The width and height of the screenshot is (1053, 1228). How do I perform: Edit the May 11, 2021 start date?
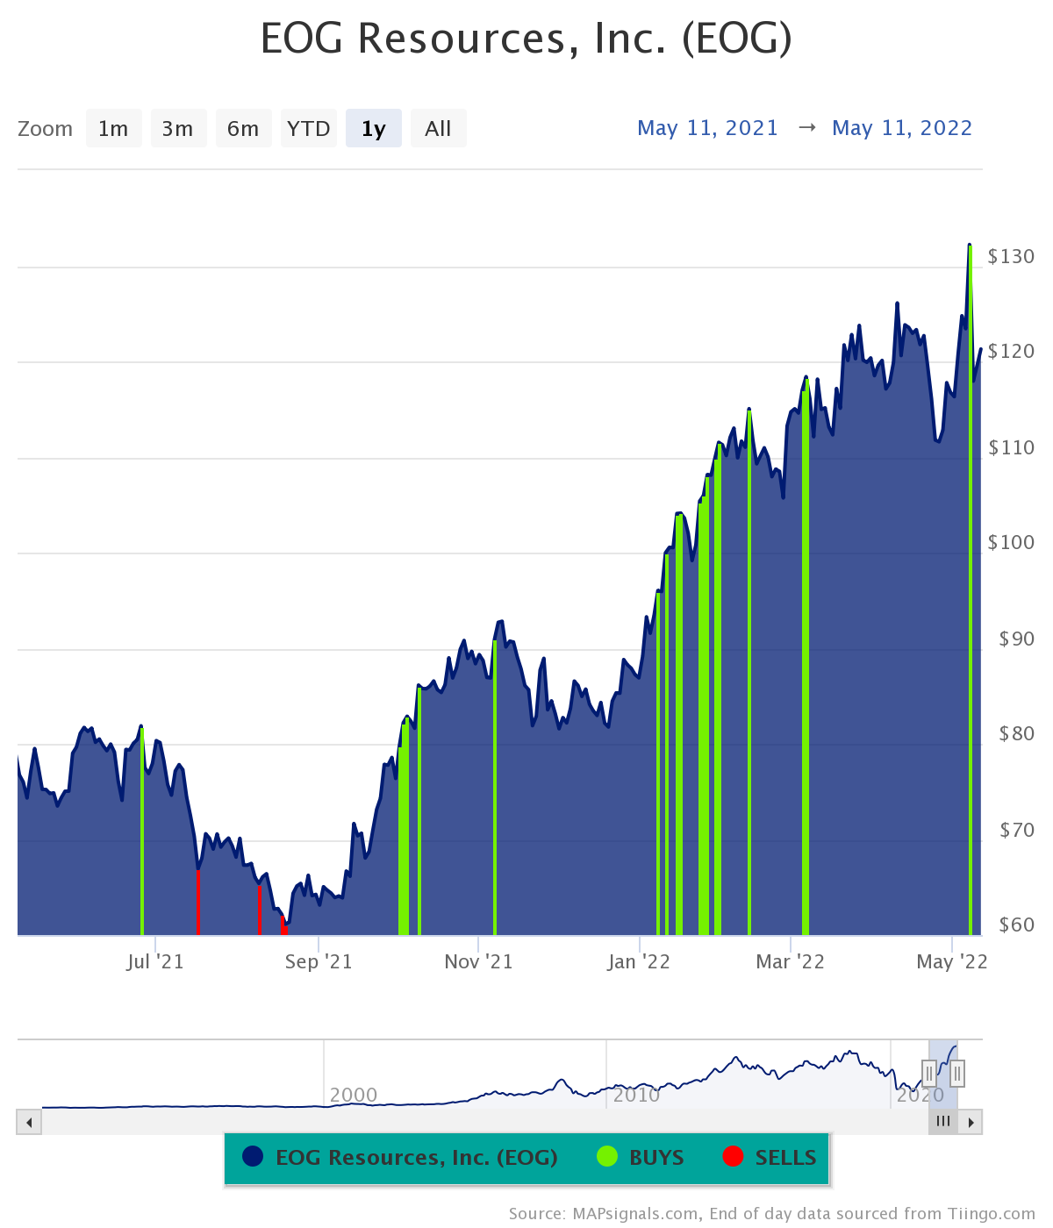tap(707, 128)
